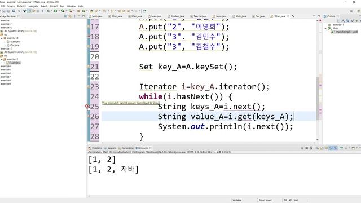Open the Project menu
Screen dimensions: 361x203
click(54, 6)
